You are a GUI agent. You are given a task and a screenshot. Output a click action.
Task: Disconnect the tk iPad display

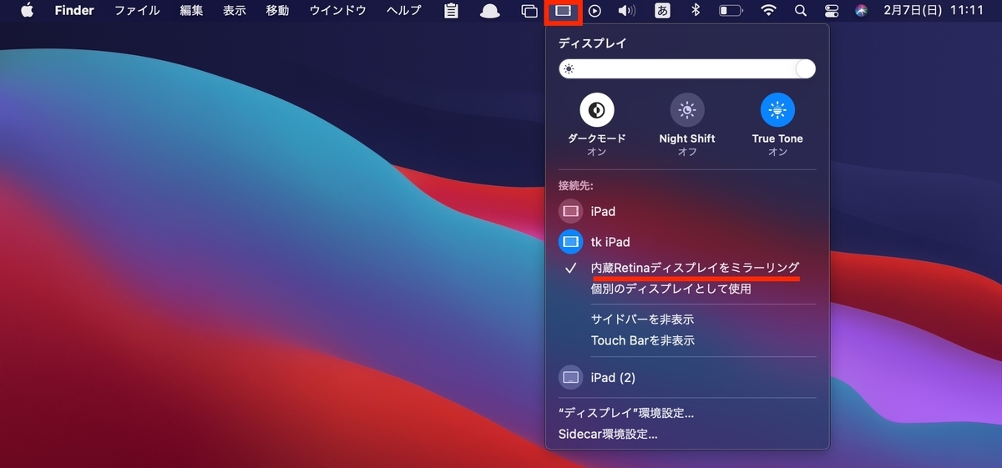click(x=687, y=241)
